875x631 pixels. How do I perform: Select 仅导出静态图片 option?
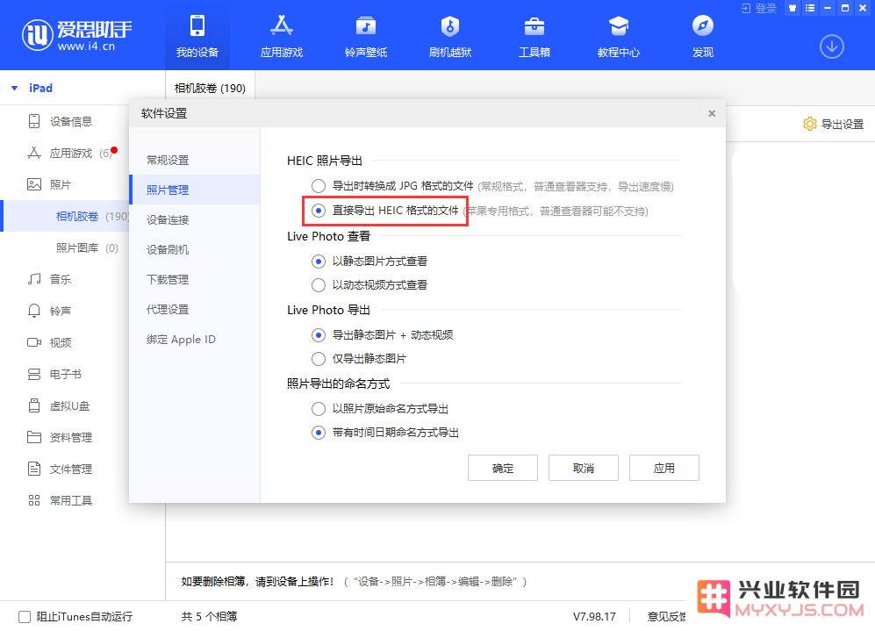click(x=318, y=359)
